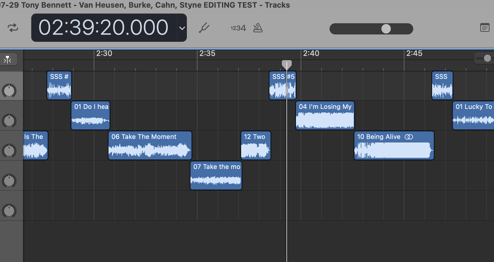
Task: Click the 2:45 ruler mark
Action: point(414,53)
